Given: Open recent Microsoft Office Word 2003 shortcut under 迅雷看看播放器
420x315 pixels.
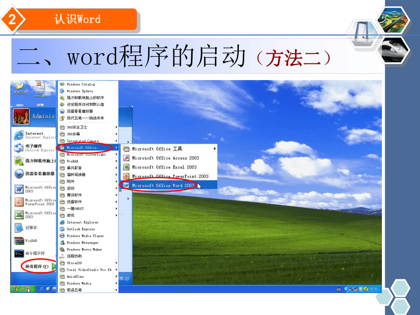Looking at the screenshot, I should tap(35, 189).
